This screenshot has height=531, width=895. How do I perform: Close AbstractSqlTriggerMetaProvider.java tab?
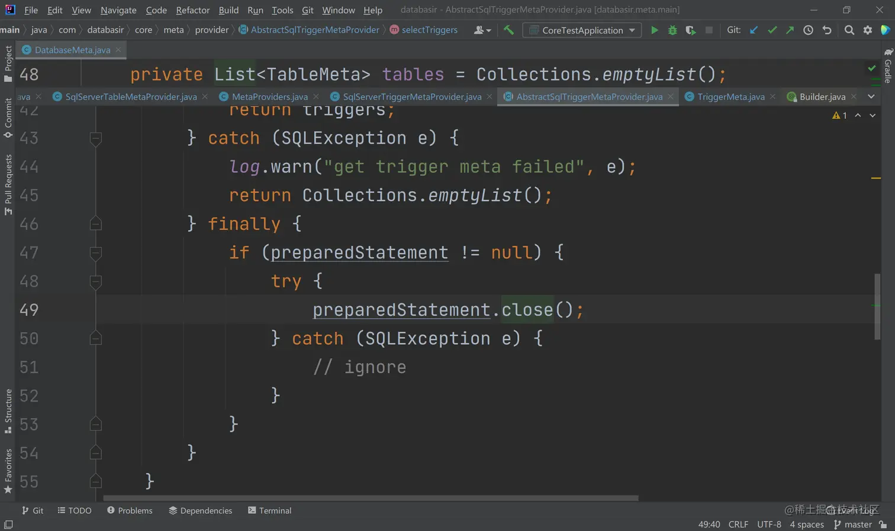[x=670, y=96]
